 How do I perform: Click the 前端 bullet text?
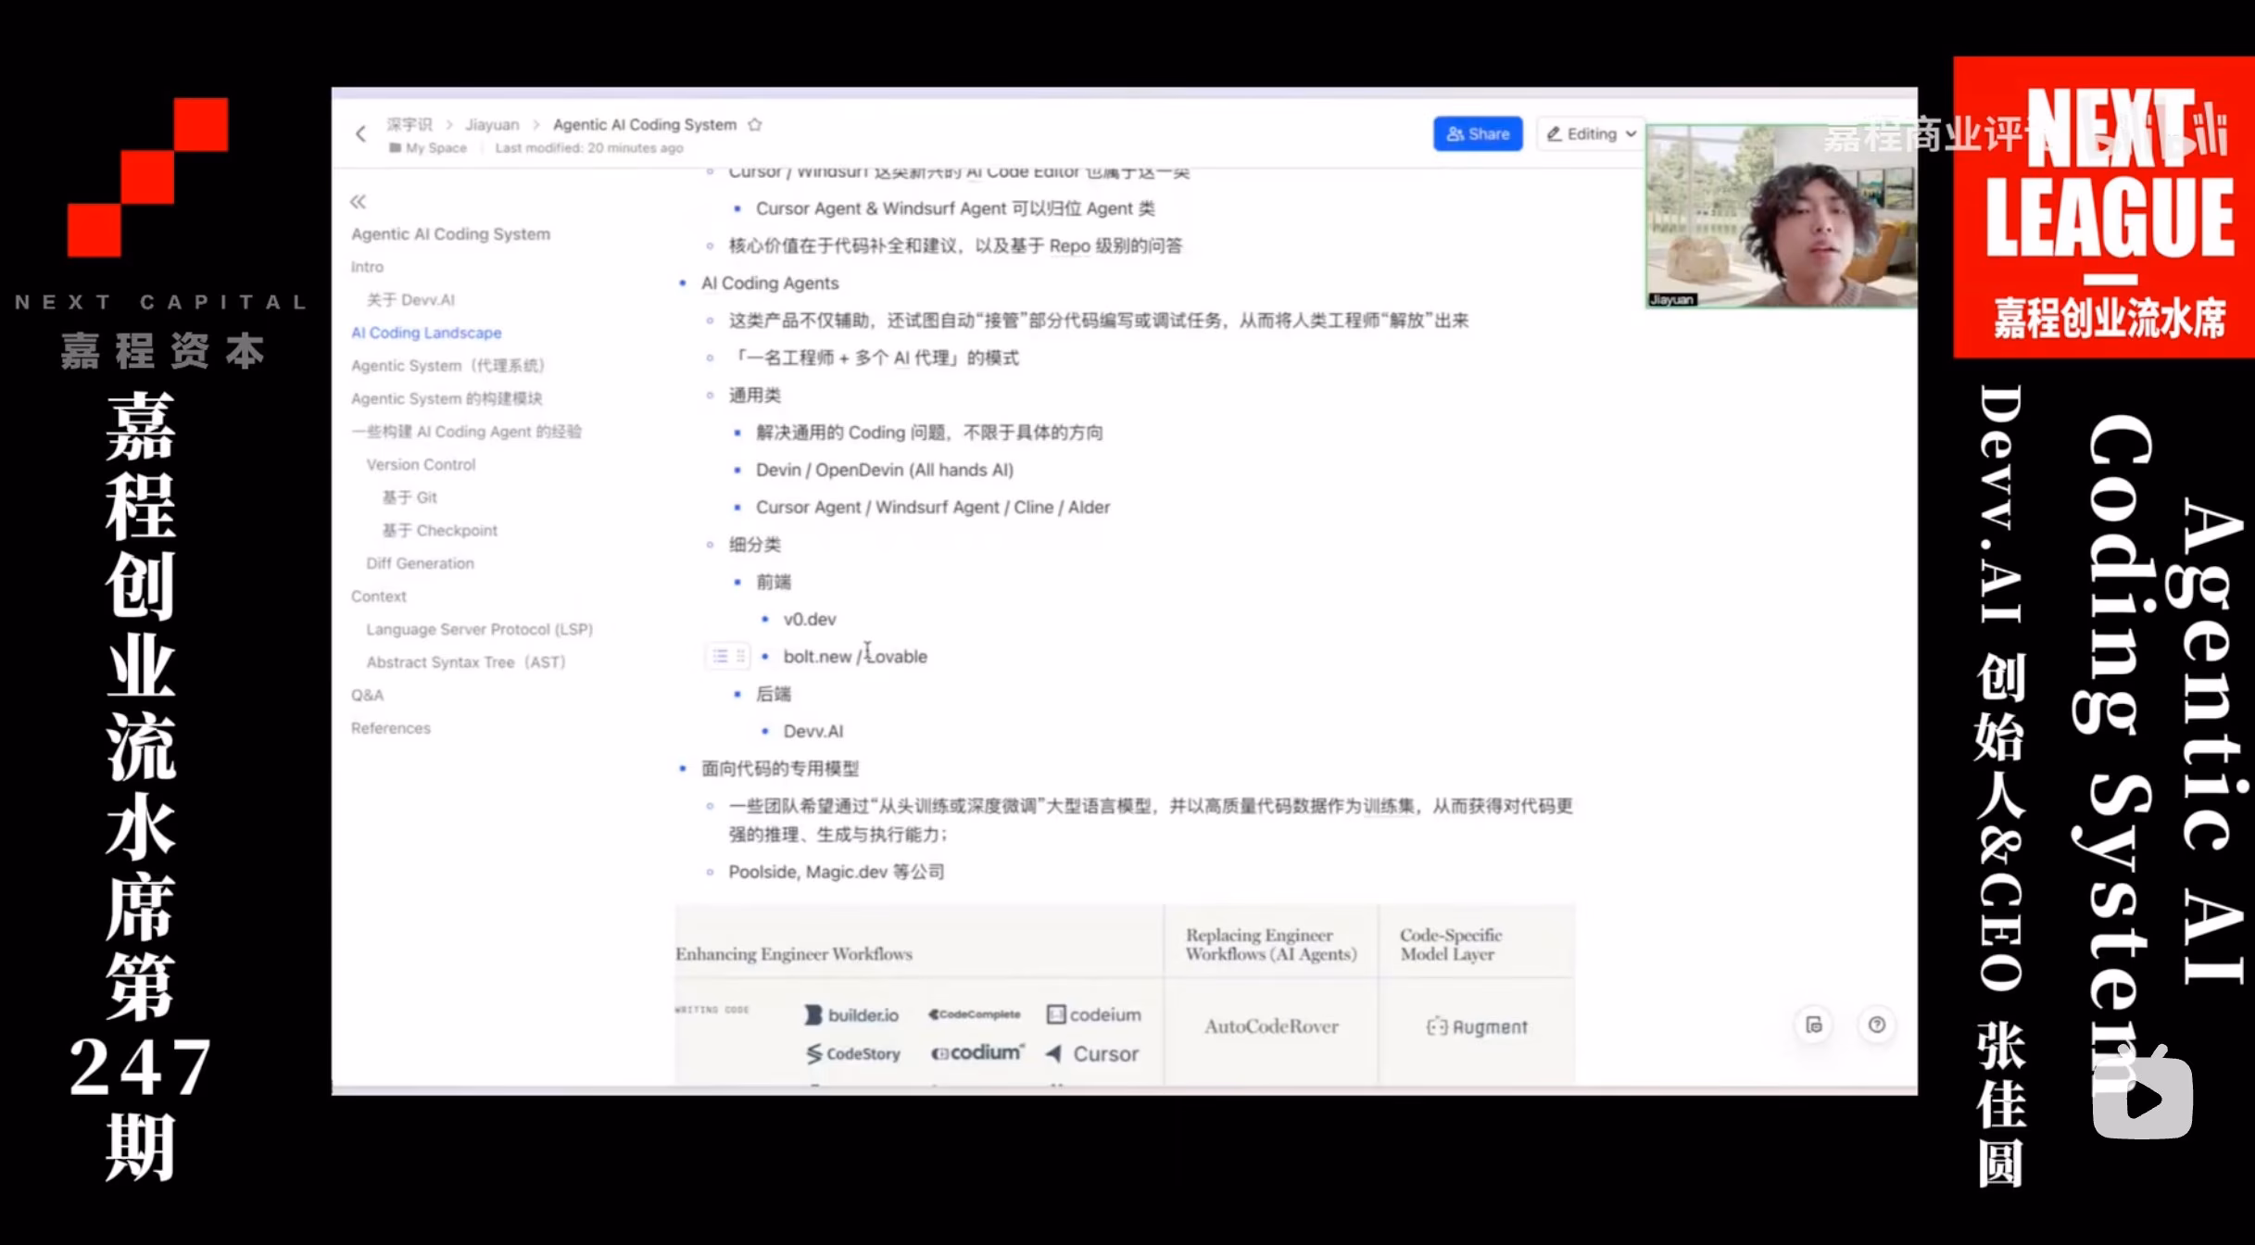click(774, 582)
